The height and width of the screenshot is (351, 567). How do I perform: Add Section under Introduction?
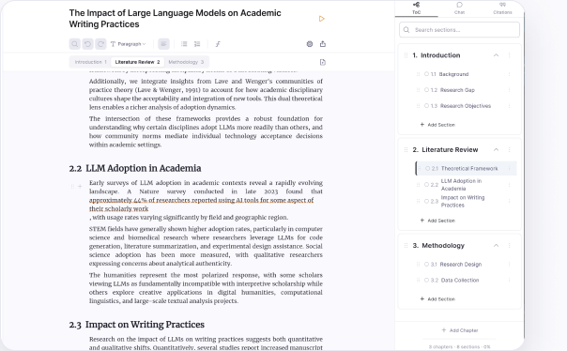(437, 125)
